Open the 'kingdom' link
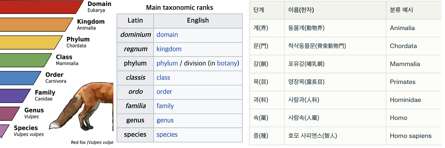This screenshot has height=148, width=445. 169,49
